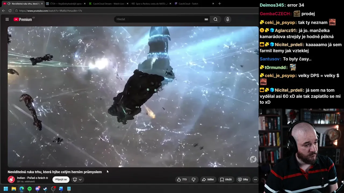Click the channel watermark in the video corner
This screenshot has height=193, width=344.
[x=253, y=159]
